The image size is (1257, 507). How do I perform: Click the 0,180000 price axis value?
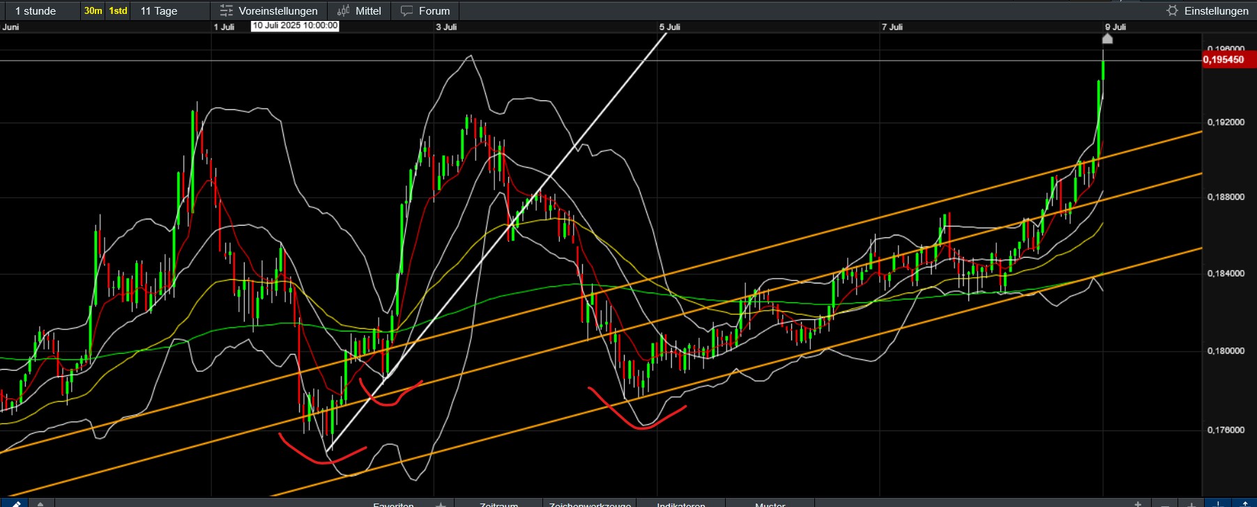(1226, 351)
